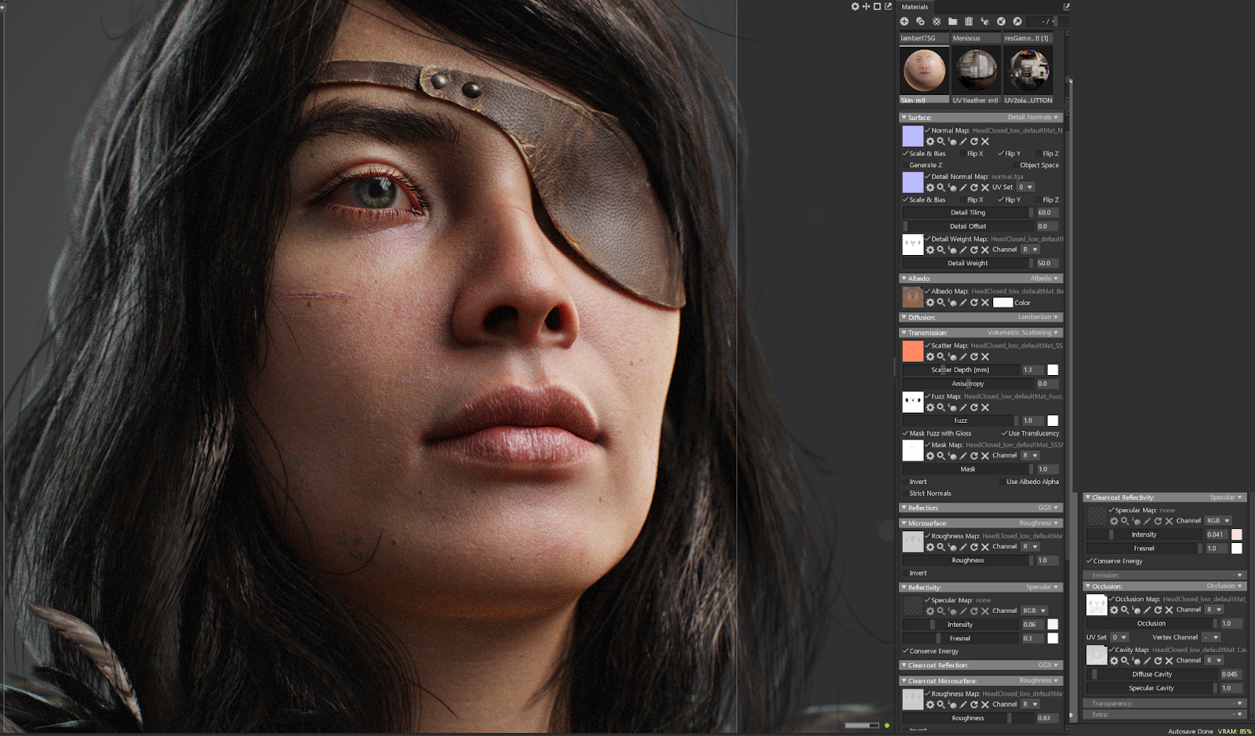The height and width of the screenshot is (736, 1255).
Task: Delete material with the trash icon
Action: (969, 22)
